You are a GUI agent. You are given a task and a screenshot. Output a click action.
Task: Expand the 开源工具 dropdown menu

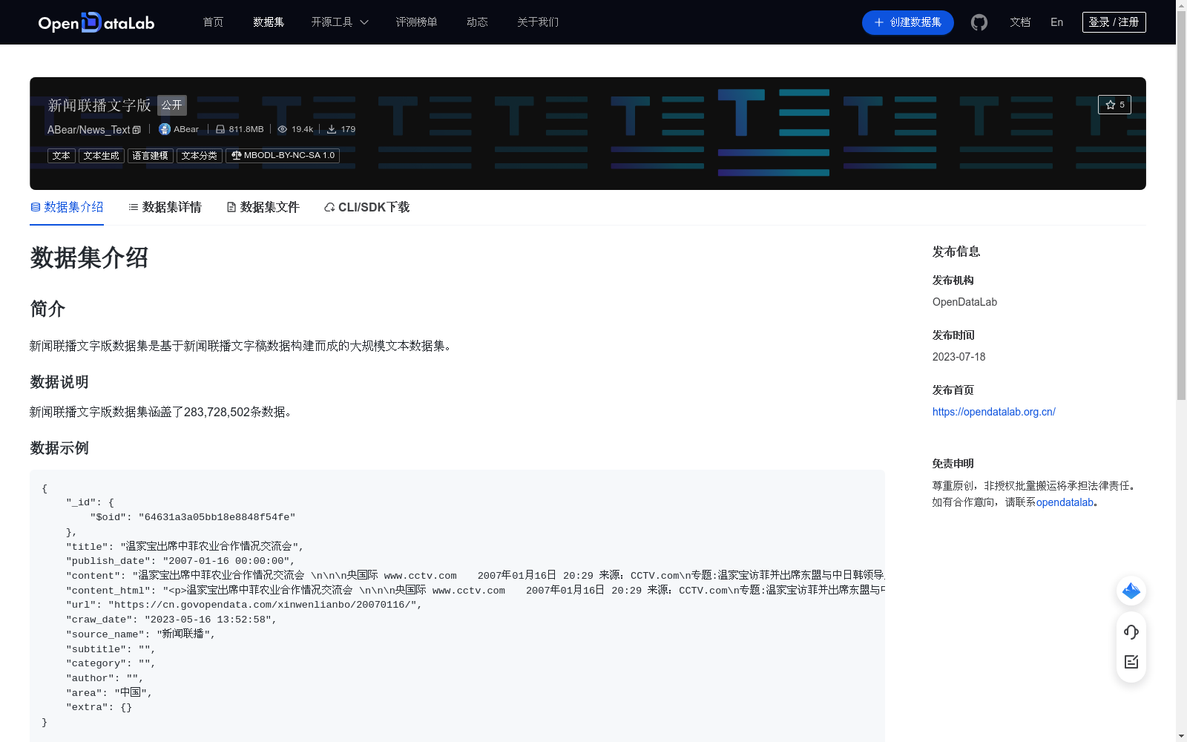tap(340, 22)
